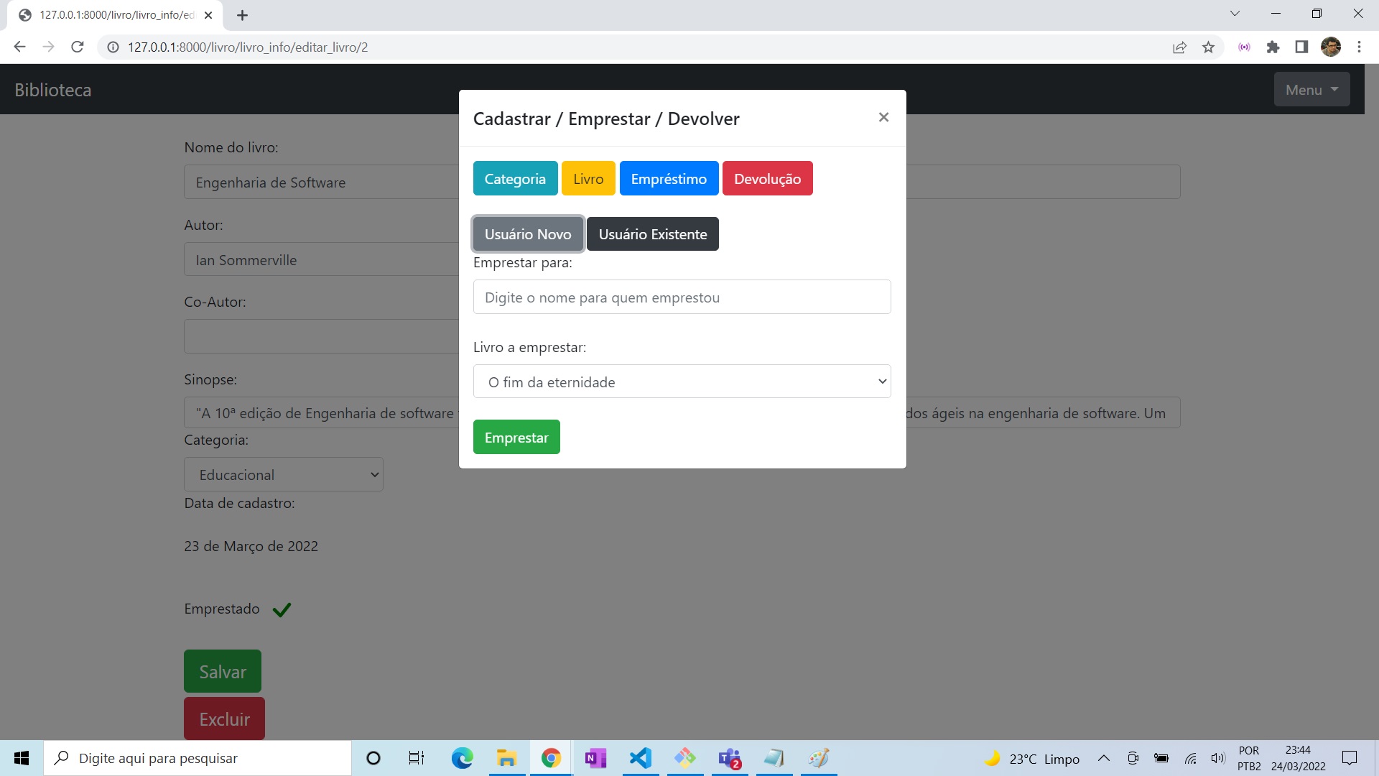Click the Emprestar para name field
Viewport: 1379px width, 776px height.
coord(682,297)
